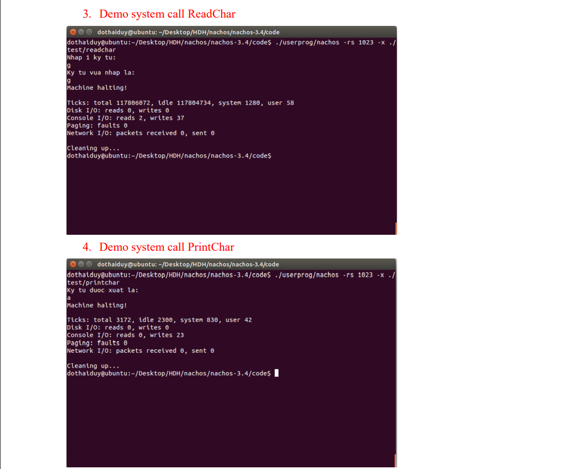
Task: Click 'Network I/O' line in ReadChar terminal
Action: 141,133
